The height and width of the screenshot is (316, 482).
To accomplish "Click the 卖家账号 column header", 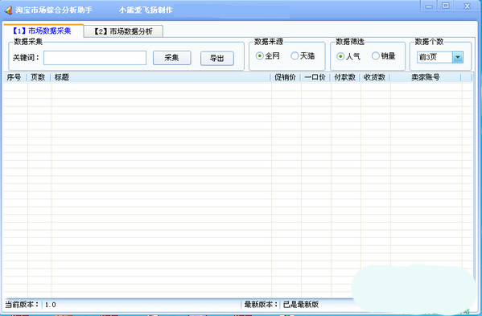I will click(x=426, y=77).
